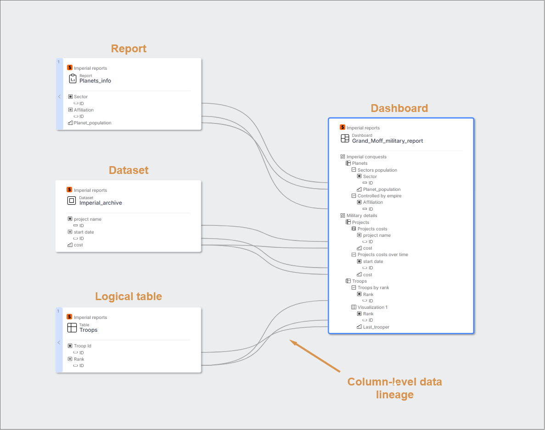Click the container icon next to Planets
545x430 pixels.
coord(348,163)
